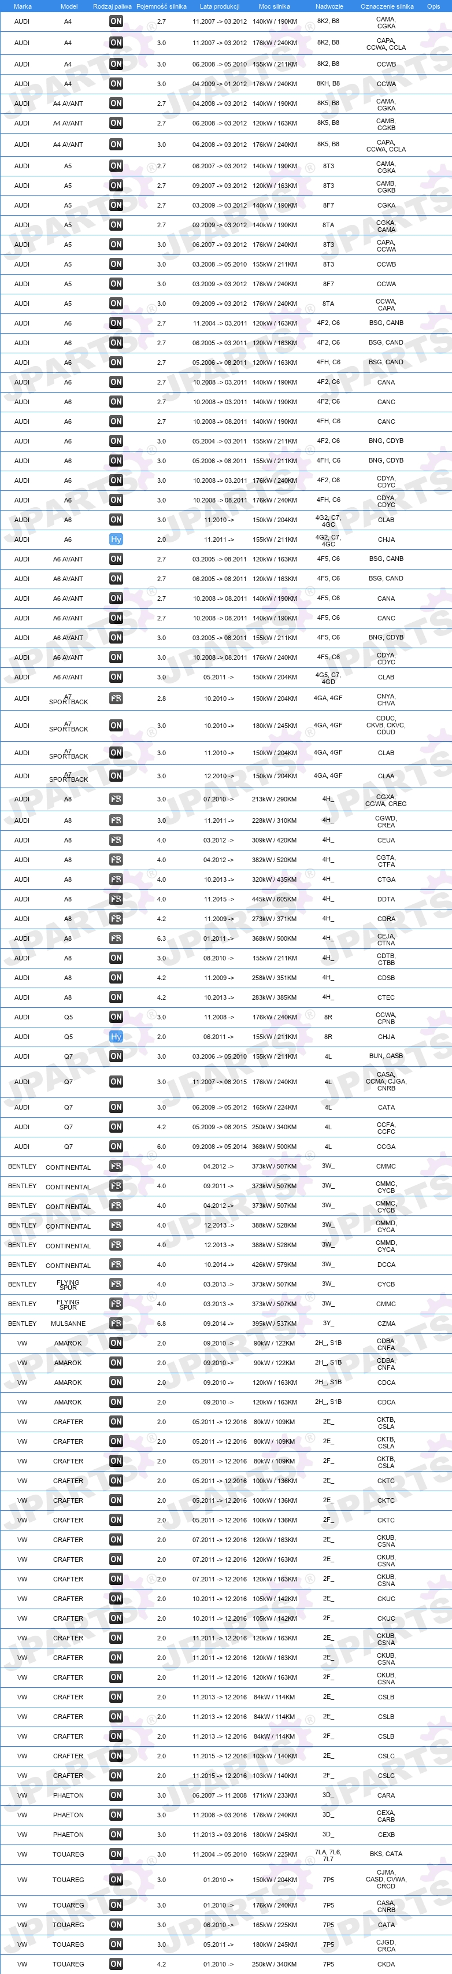Select the 445kW / 605KM power cell
452x1974 pixels.
click(275, 900)
